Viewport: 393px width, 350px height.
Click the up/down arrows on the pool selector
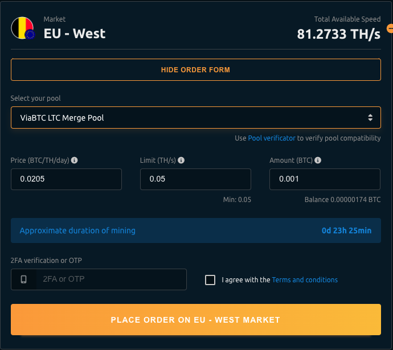(x=370, y=118)
